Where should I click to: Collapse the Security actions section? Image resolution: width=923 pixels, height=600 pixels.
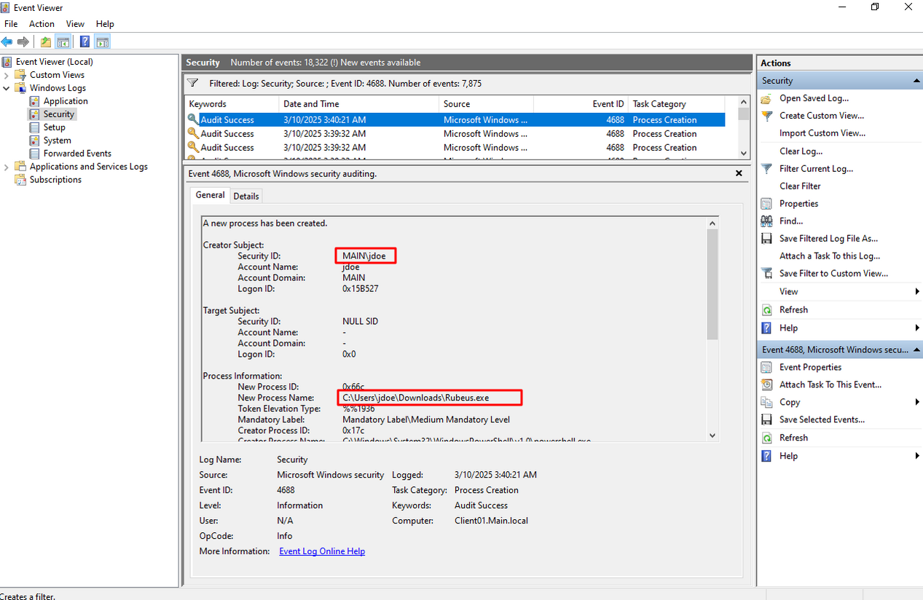[916, 81]
